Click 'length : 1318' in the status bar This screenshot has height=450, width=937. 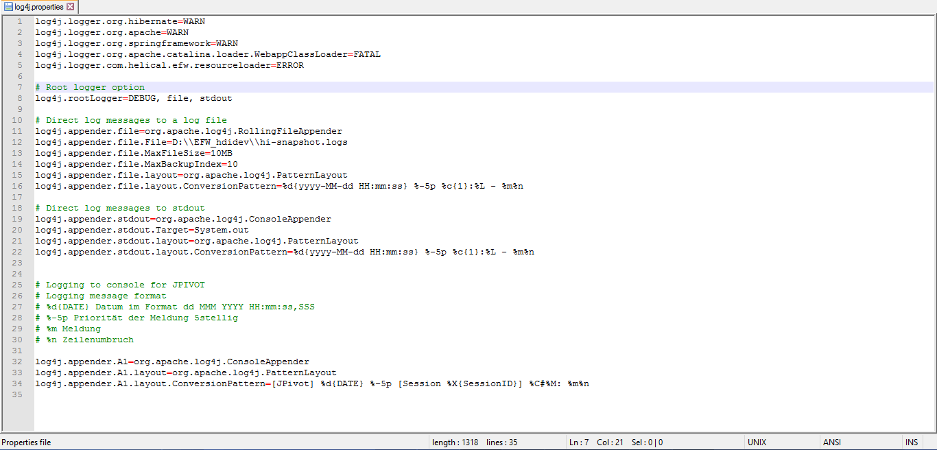455,442
